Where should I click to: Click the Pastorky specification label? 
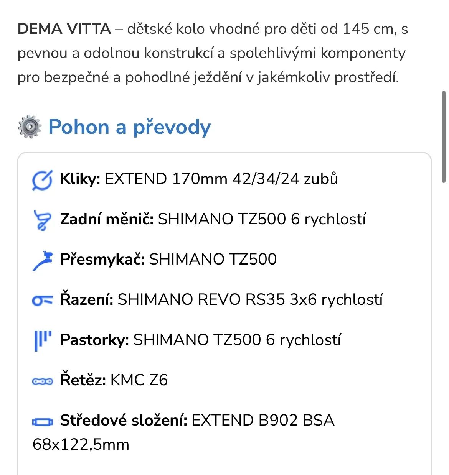(94, 340)
